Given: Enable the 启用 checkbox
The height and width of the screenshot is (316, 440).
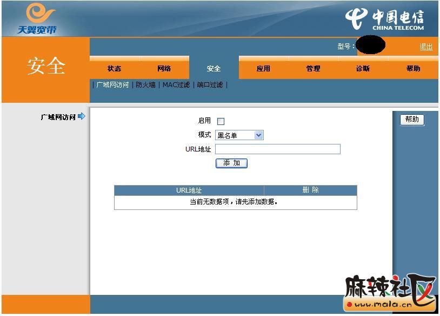Looking at the screenshot, I should coord(221,121).
